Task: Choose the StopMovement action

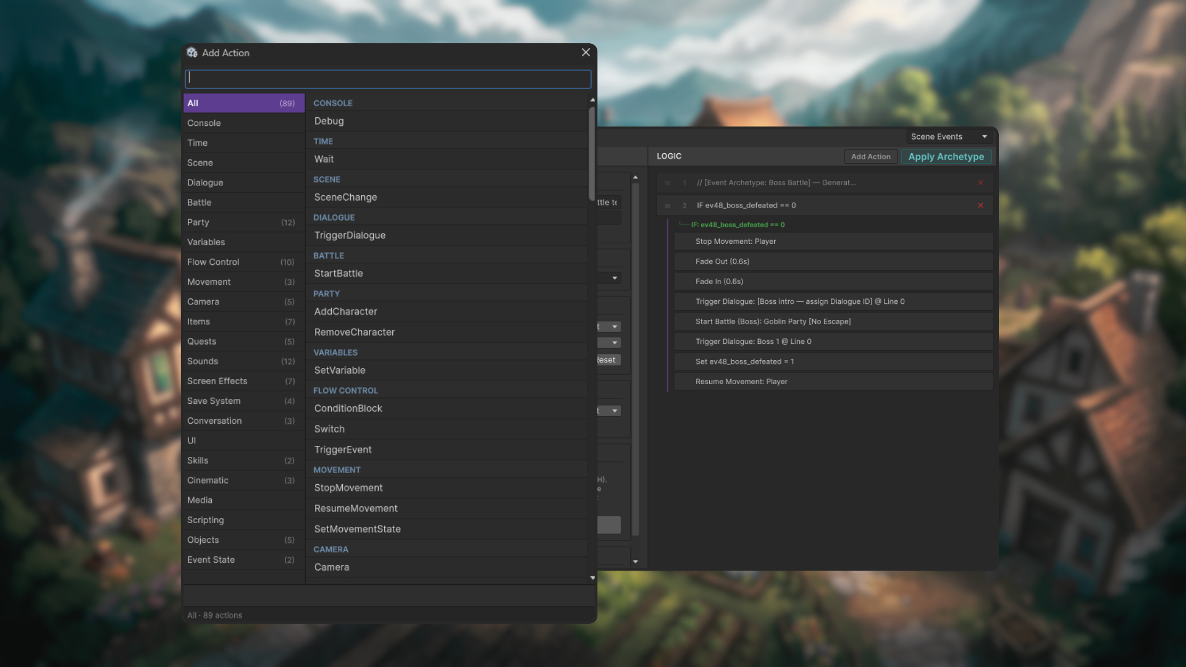Action: click(447, 488)
